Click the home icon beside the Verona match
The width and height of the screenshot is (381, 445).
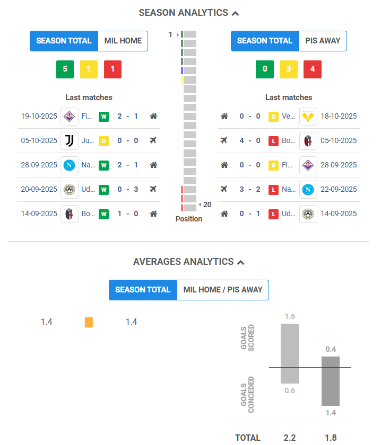coord(223,116)
